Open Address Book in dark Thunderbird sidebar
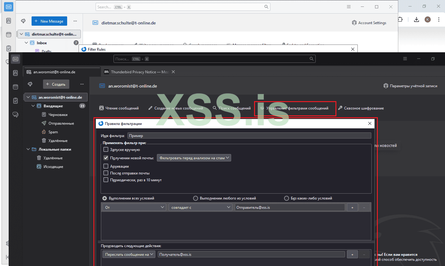The height and width of the screenshot is (266, 445). tap(15, 73)
